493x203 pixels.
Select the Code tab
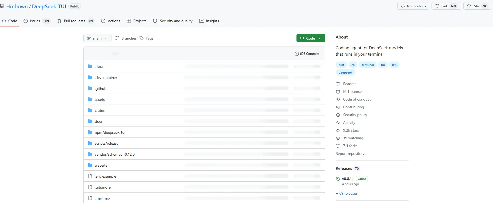[x=10, y=21]
